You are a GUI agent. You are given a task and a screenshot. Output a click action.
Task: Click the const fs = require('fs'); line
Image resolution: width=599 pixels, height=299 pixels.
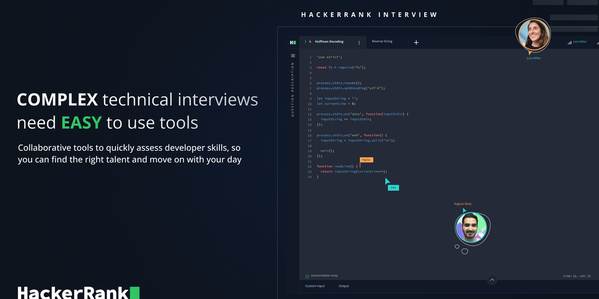(341, 68)
